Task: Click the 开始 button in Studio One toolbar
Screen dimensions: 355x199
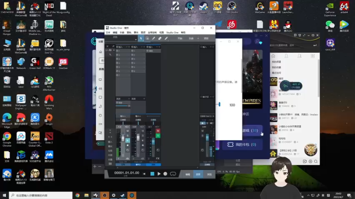Action: [x=180, y=38]
